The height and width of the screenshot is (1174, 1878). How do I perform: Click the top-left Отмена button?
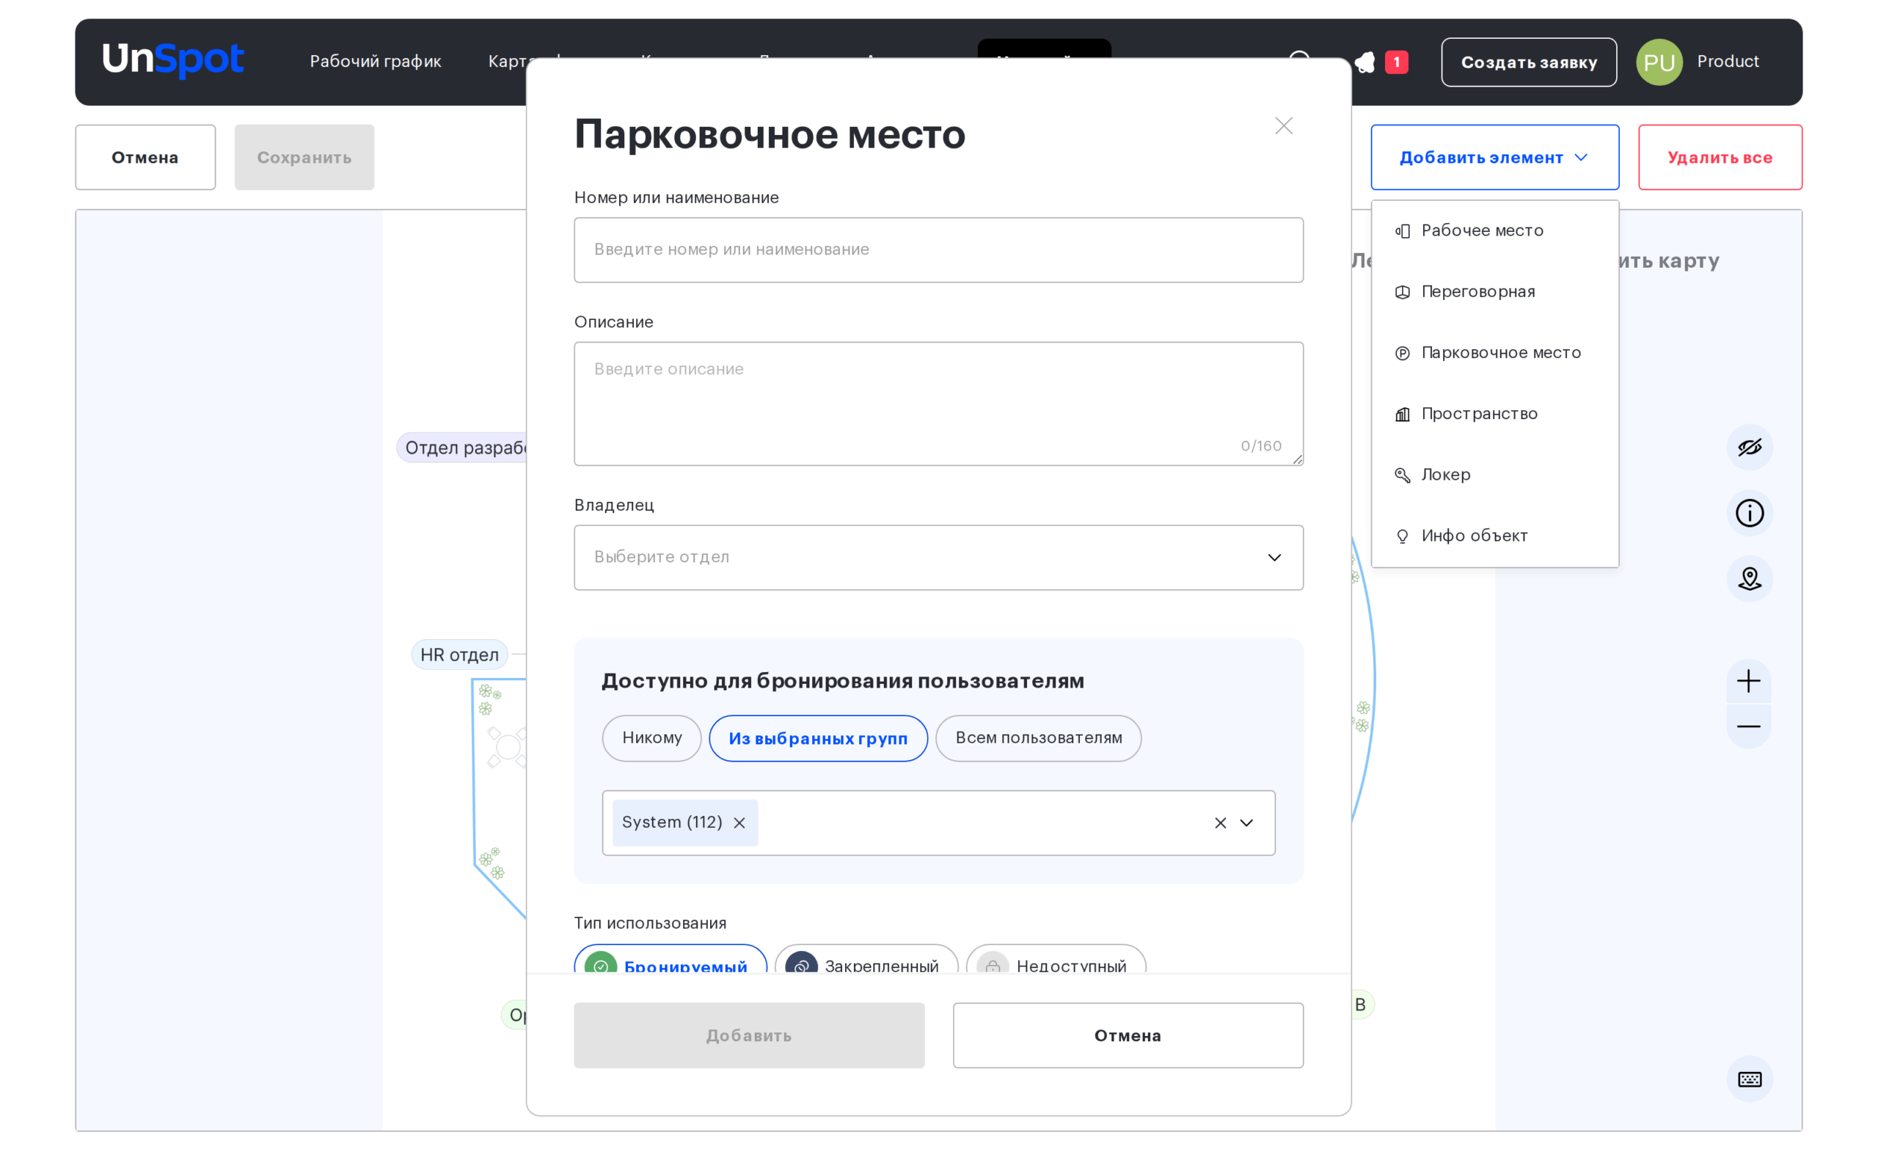[145, 158]
